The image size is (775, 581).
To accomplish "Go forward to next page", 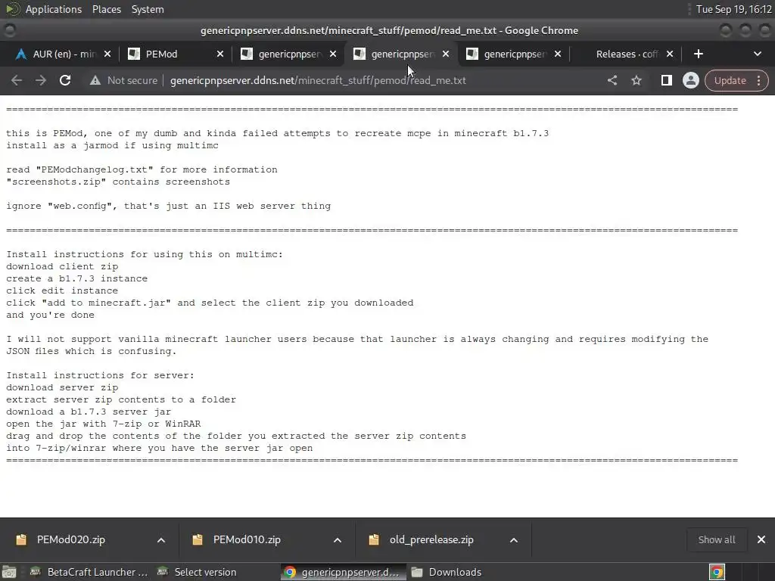I will click(x=41, y=80).
